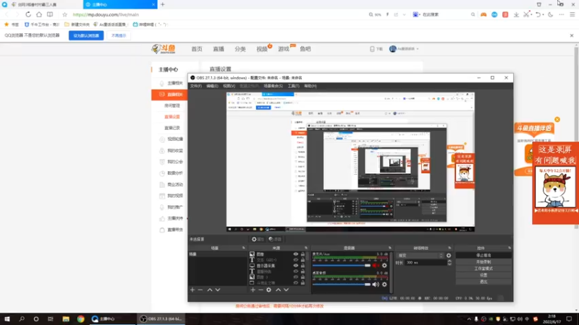Click the 时长 duration input field
The width and height of the screenshot is (579, 325).
pos(426,263)
